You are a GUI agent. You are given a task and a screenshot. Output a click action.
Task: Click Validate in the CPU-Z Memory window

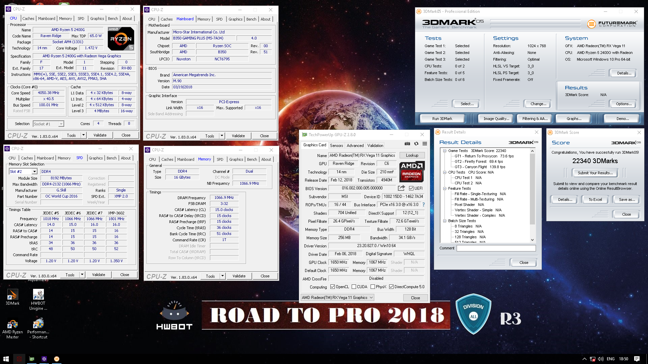pyautogui.click(x=239, y=276)
